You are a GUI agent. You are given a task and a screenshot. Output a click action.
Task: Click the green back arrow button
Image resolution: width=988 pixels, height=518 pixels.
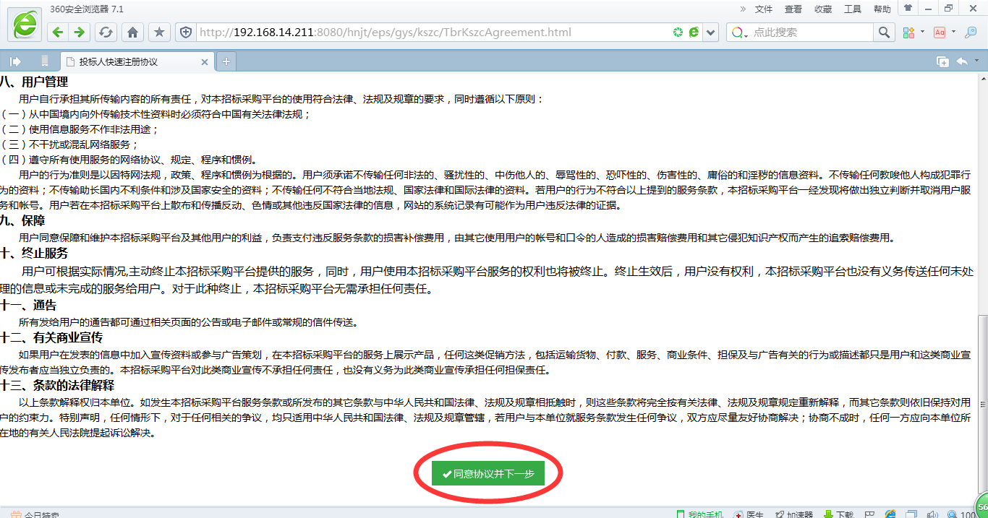pyautogui.click(x=58, y=33)
